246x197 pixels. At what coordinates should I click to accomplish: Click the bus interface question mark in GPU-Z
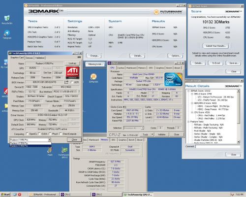pyautogui.click(x=79, y=92)
